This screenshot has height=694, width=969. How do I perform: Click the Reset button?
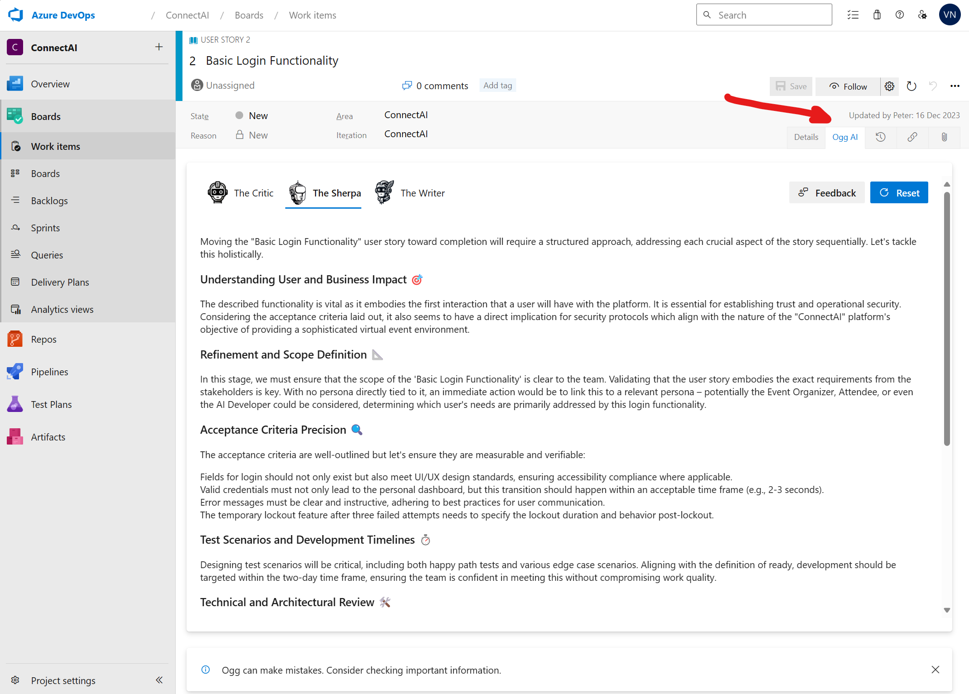899,192
